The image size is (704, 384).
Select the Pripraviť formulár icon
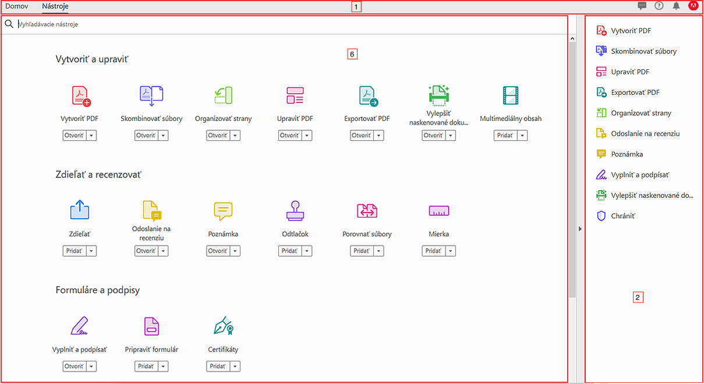click(151, 326)
